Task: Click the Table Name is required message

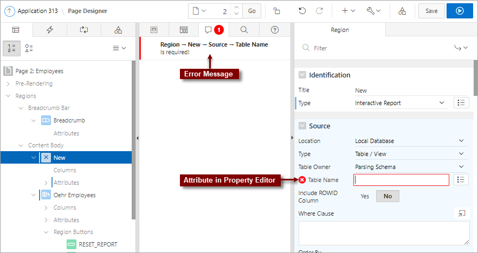Action: [215, 48]
